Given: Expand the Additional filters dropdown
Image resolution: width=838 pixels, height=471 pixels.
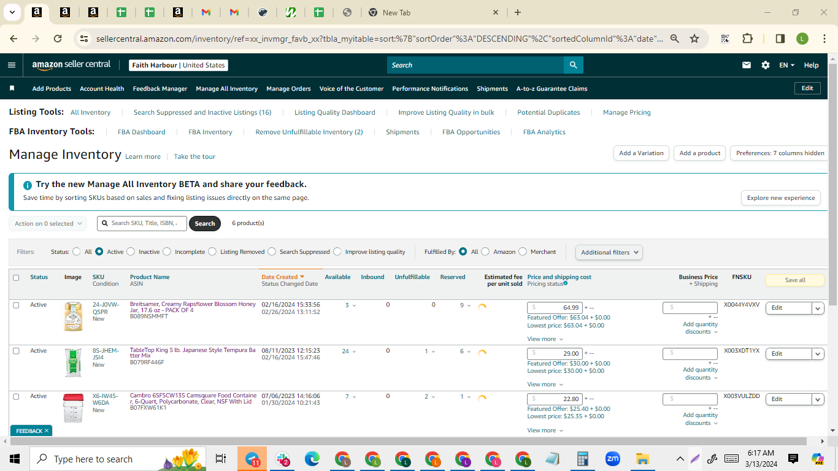Looking at the screenshot, I should (x=609, y=252).
